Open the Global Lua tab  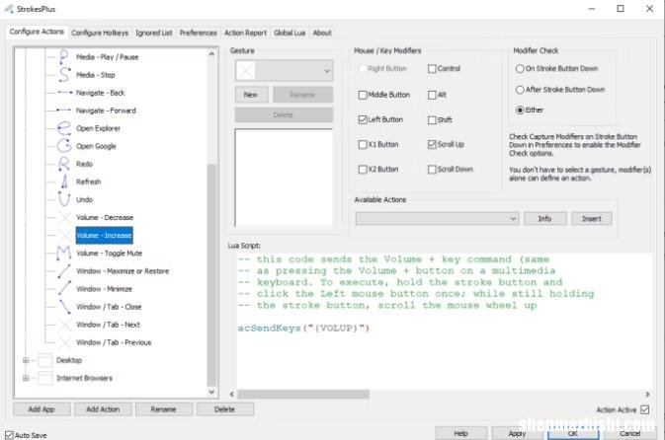point(290,33)
